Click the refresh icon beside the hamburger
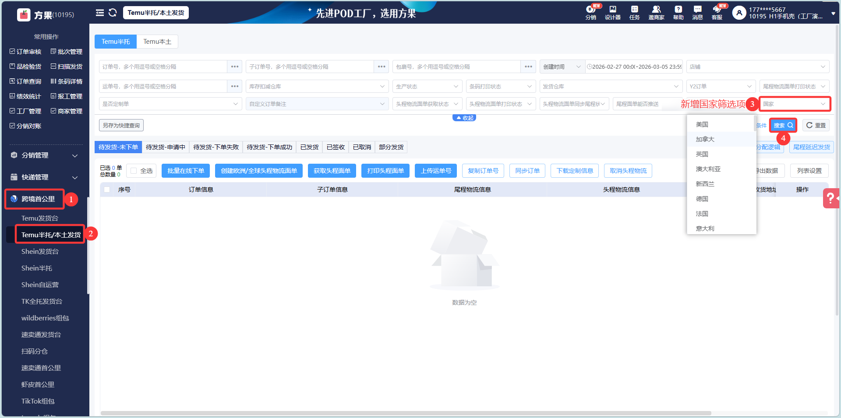The image size is (841, 418). tap(113, 13)
